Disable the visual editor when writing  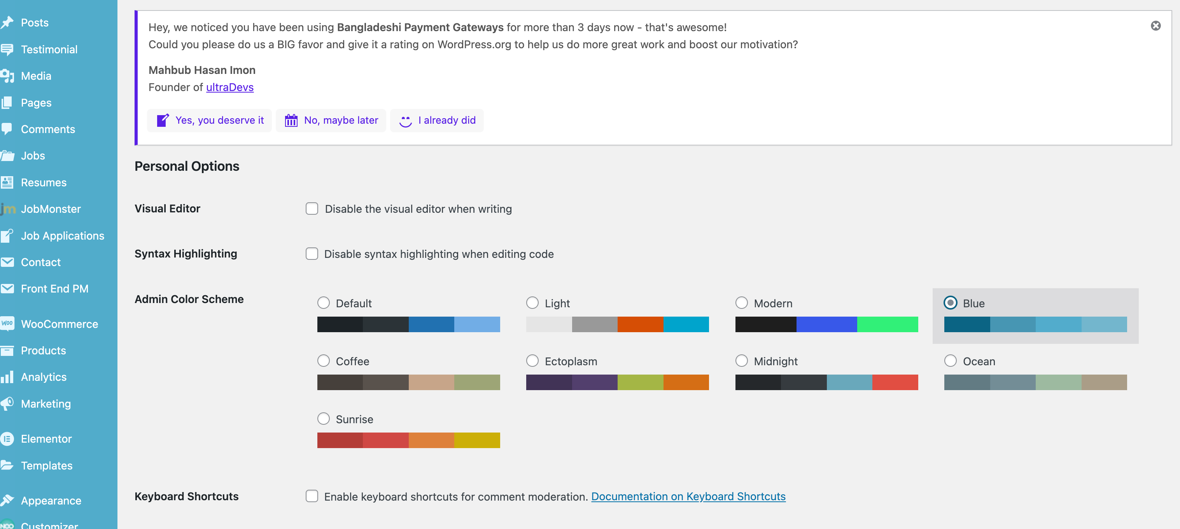point(312,208)
